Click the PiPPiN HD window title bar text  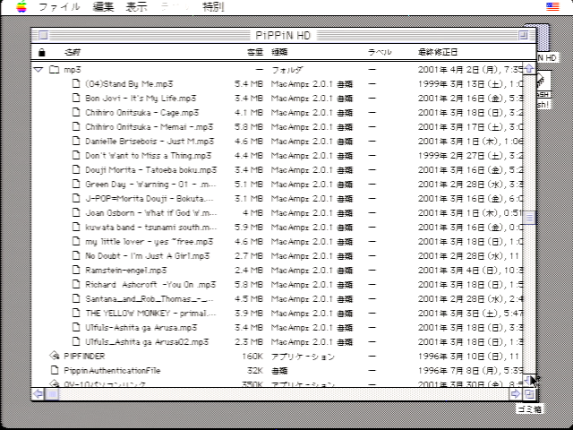283,36
